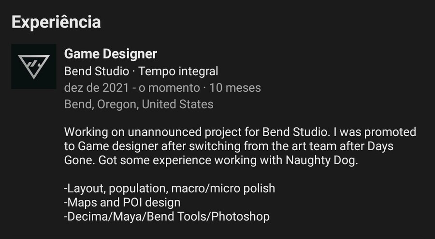The image size is (435, 239).
Task: Select the Experiência section heading
Action: (56, 22)
